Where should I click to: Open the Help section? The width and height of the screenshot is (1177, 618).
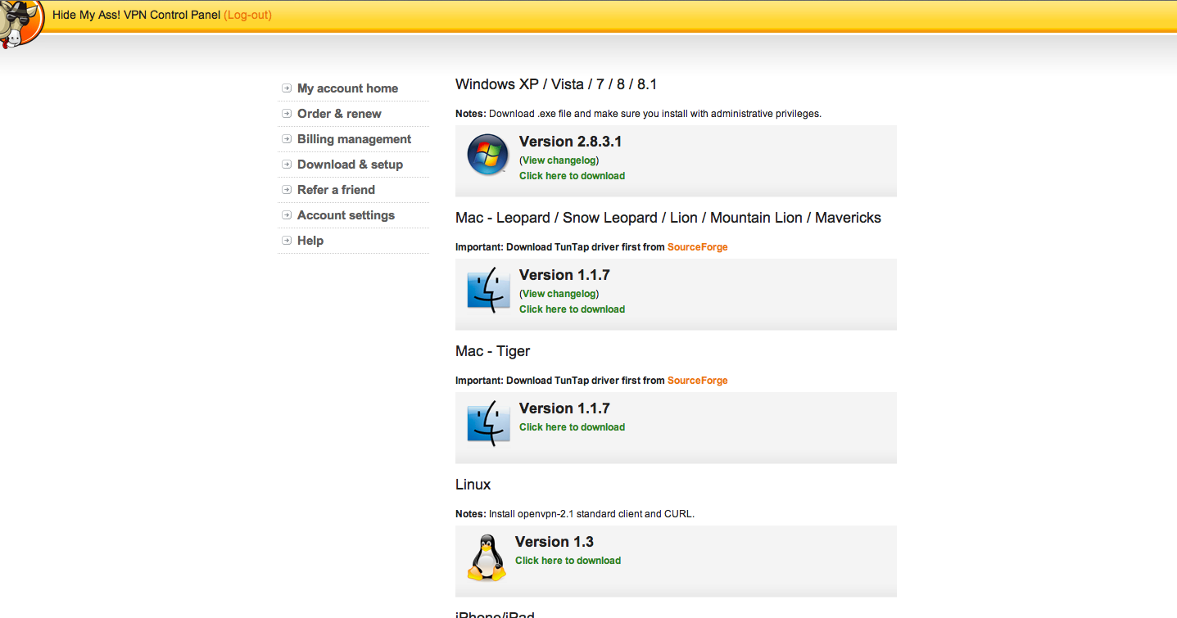(310, 241)
